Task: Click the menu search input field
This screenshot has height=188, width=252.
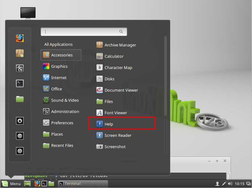Action: pos(84,32)
